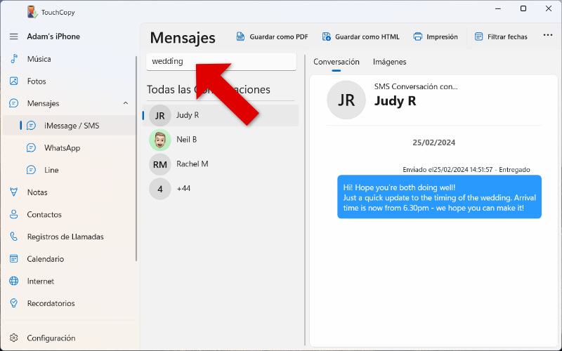This screenshot has height=351, width=562.
Task: Click the Música note icon
Action: tap(14, 59)
